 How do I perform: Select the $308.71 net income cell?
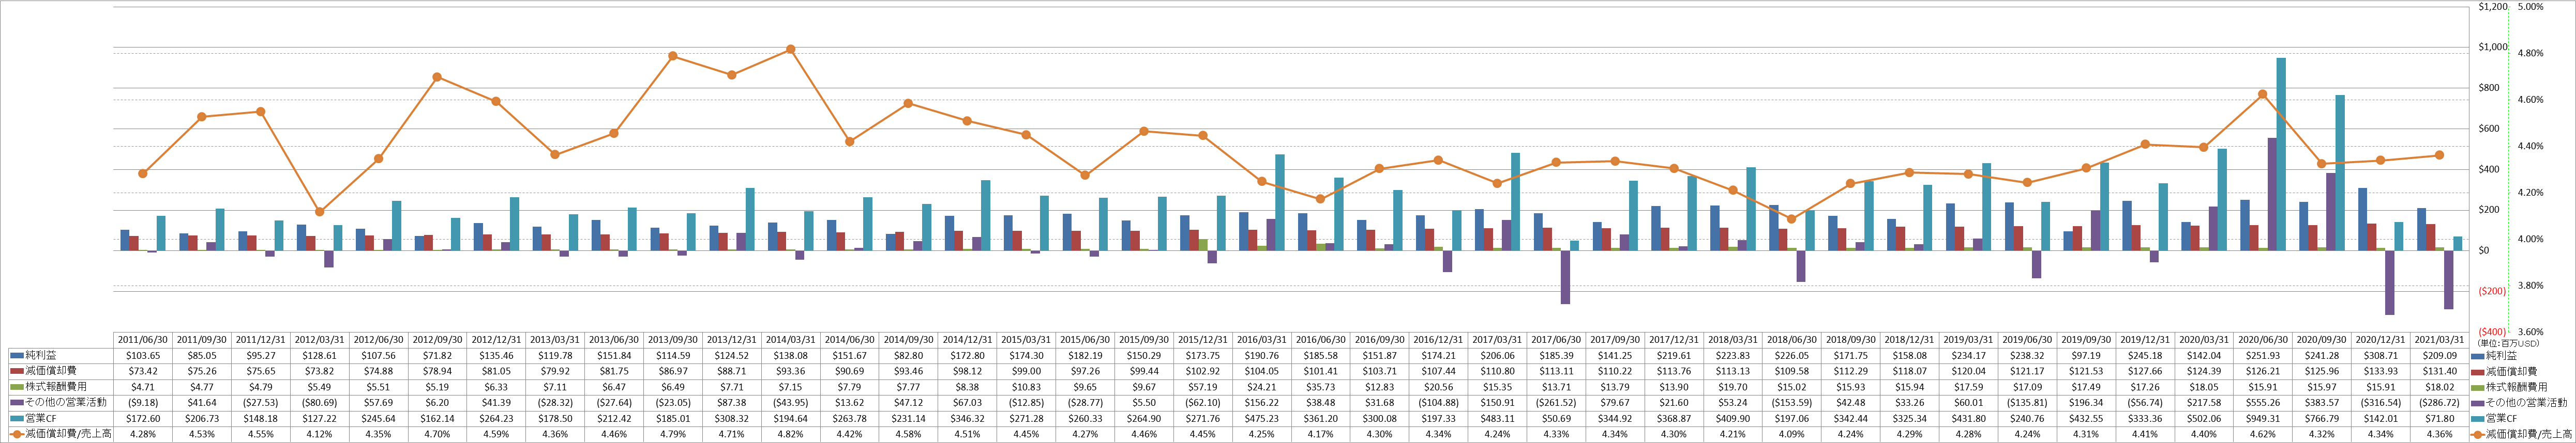point(2382,355)
